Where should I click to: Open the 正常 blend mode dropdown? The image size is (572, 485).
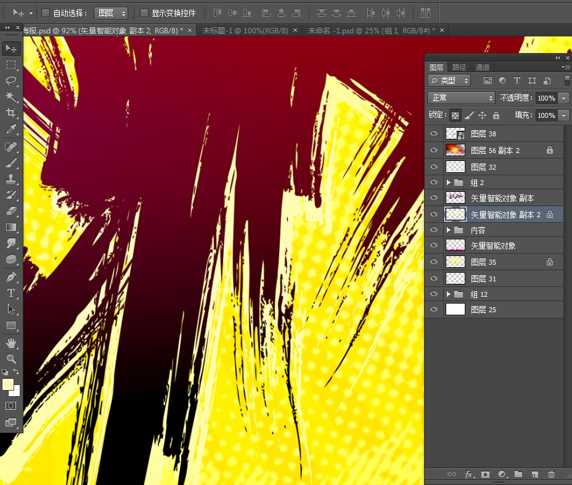[461, 98]
